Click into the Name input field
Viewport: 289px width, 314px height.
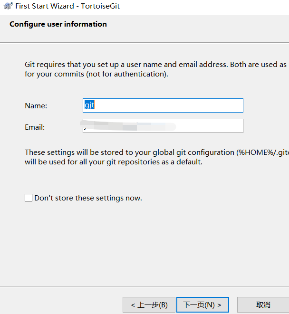click(163, 105)
